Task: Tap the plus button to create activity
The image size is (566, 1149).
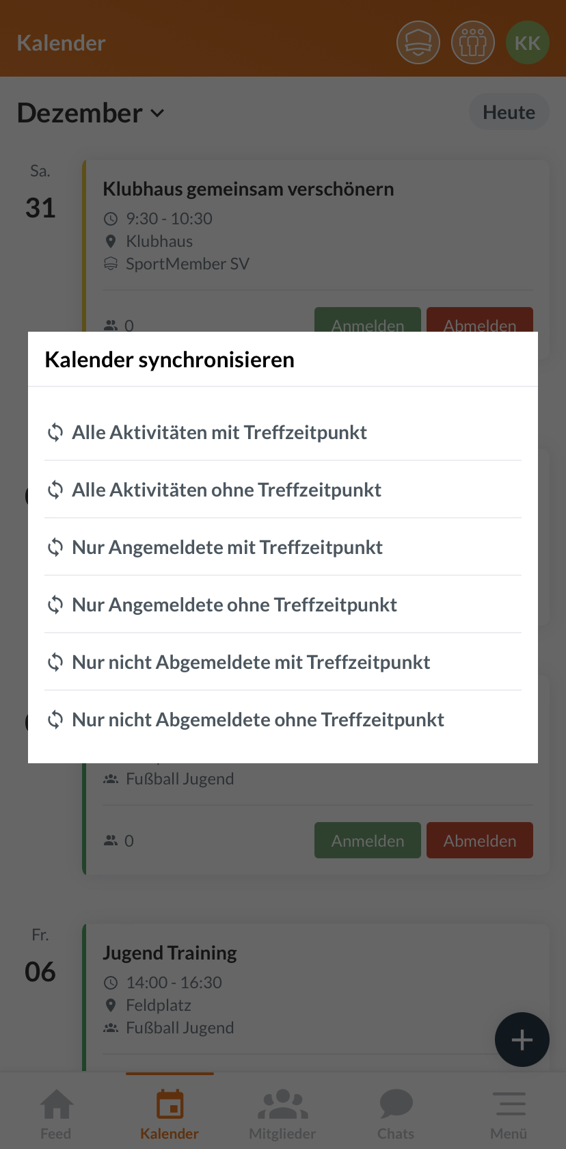Action: (522, 1040)
